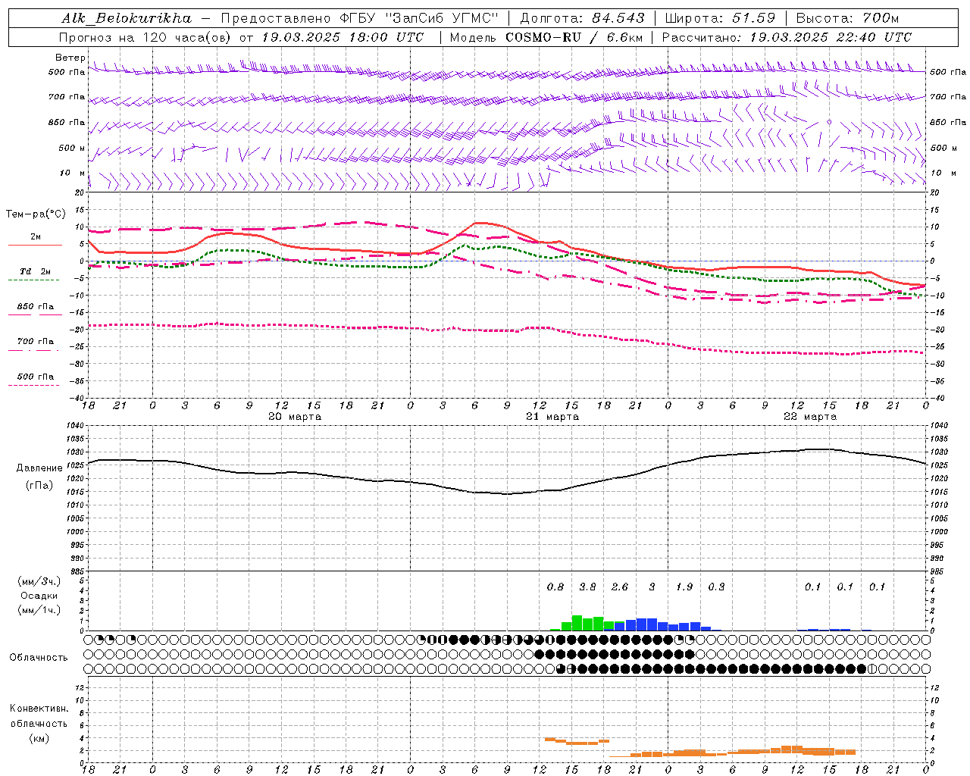Image resolution: width=970 pixels, height=776 pixels.
Task: Select the '0.8' precipitation amount value
Action: [555, 587]
